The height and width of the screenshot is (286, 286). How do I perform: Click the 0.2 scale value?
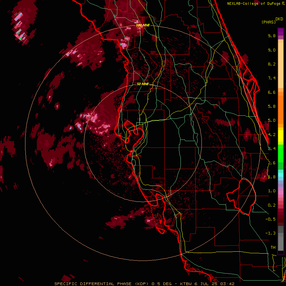272,205
